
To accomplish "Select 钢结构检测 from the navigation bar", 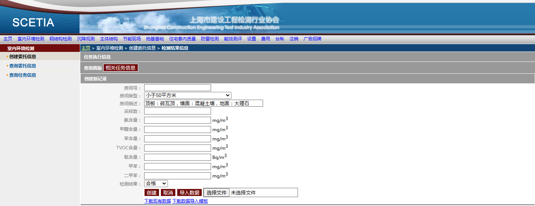I will point(61,39).
